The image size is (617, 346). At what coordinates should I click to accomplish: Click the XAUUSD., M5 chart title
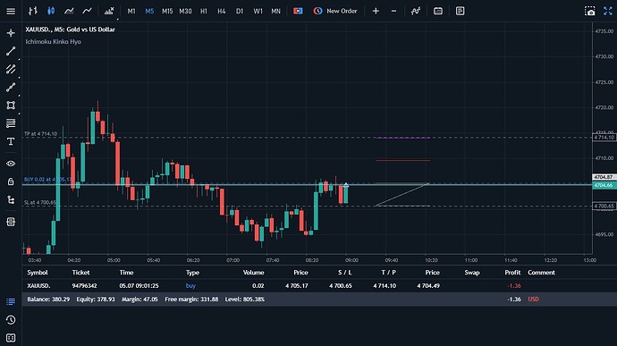coord(70,30)
